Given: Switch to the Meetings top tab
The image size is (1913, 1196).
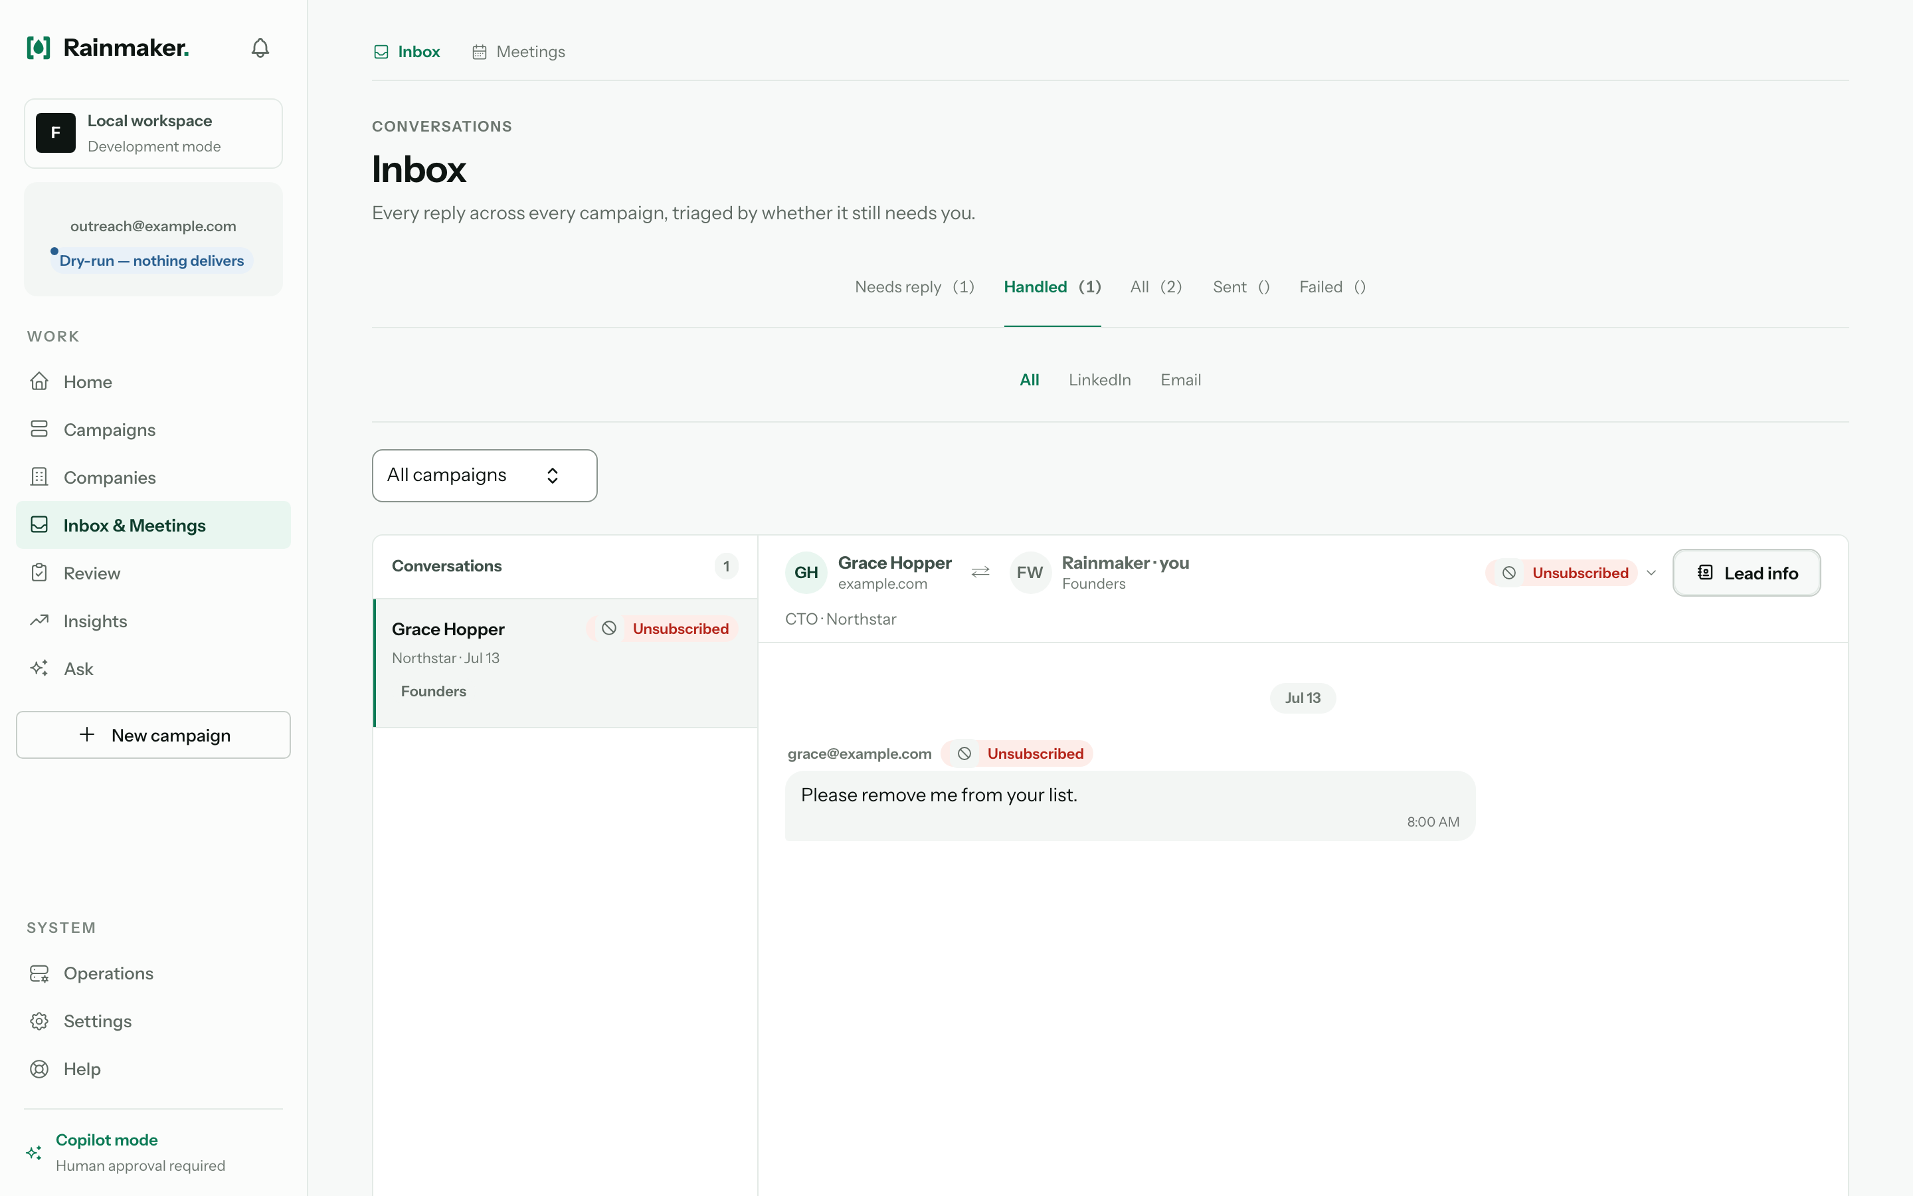Looking at the screenshot, I should 519,52.
